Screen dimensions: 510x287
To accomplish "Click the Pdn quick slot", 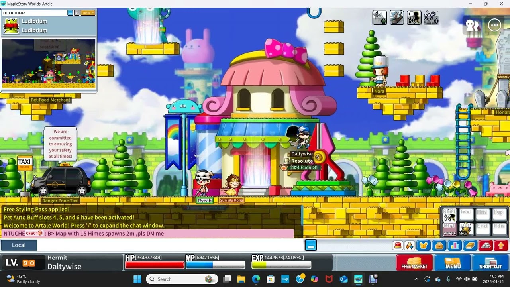I will [x=499, y=230].
